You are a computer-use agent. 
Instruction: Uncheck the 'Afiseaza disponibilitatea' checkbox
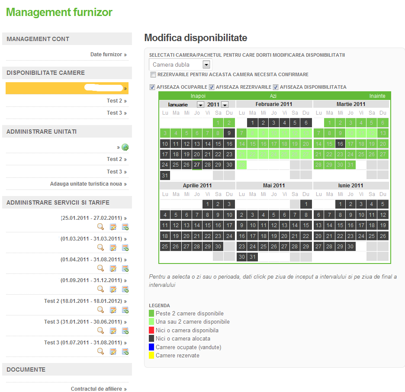coord(276,87)
